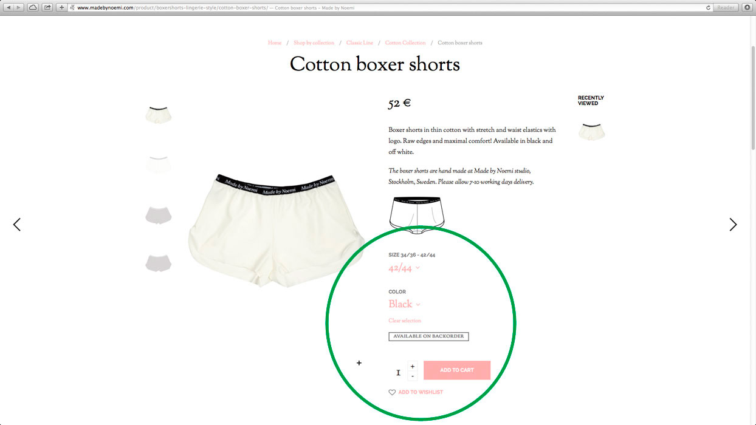756x425 pixels.
Task: Open downloads arrow icon in toolbar
Action: coord(747,7)
